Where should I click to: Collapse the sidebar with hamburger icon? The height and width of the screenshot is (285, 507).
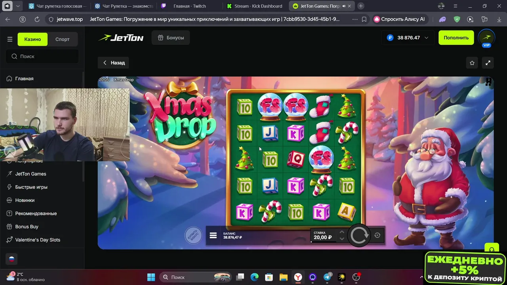(10, 39)
